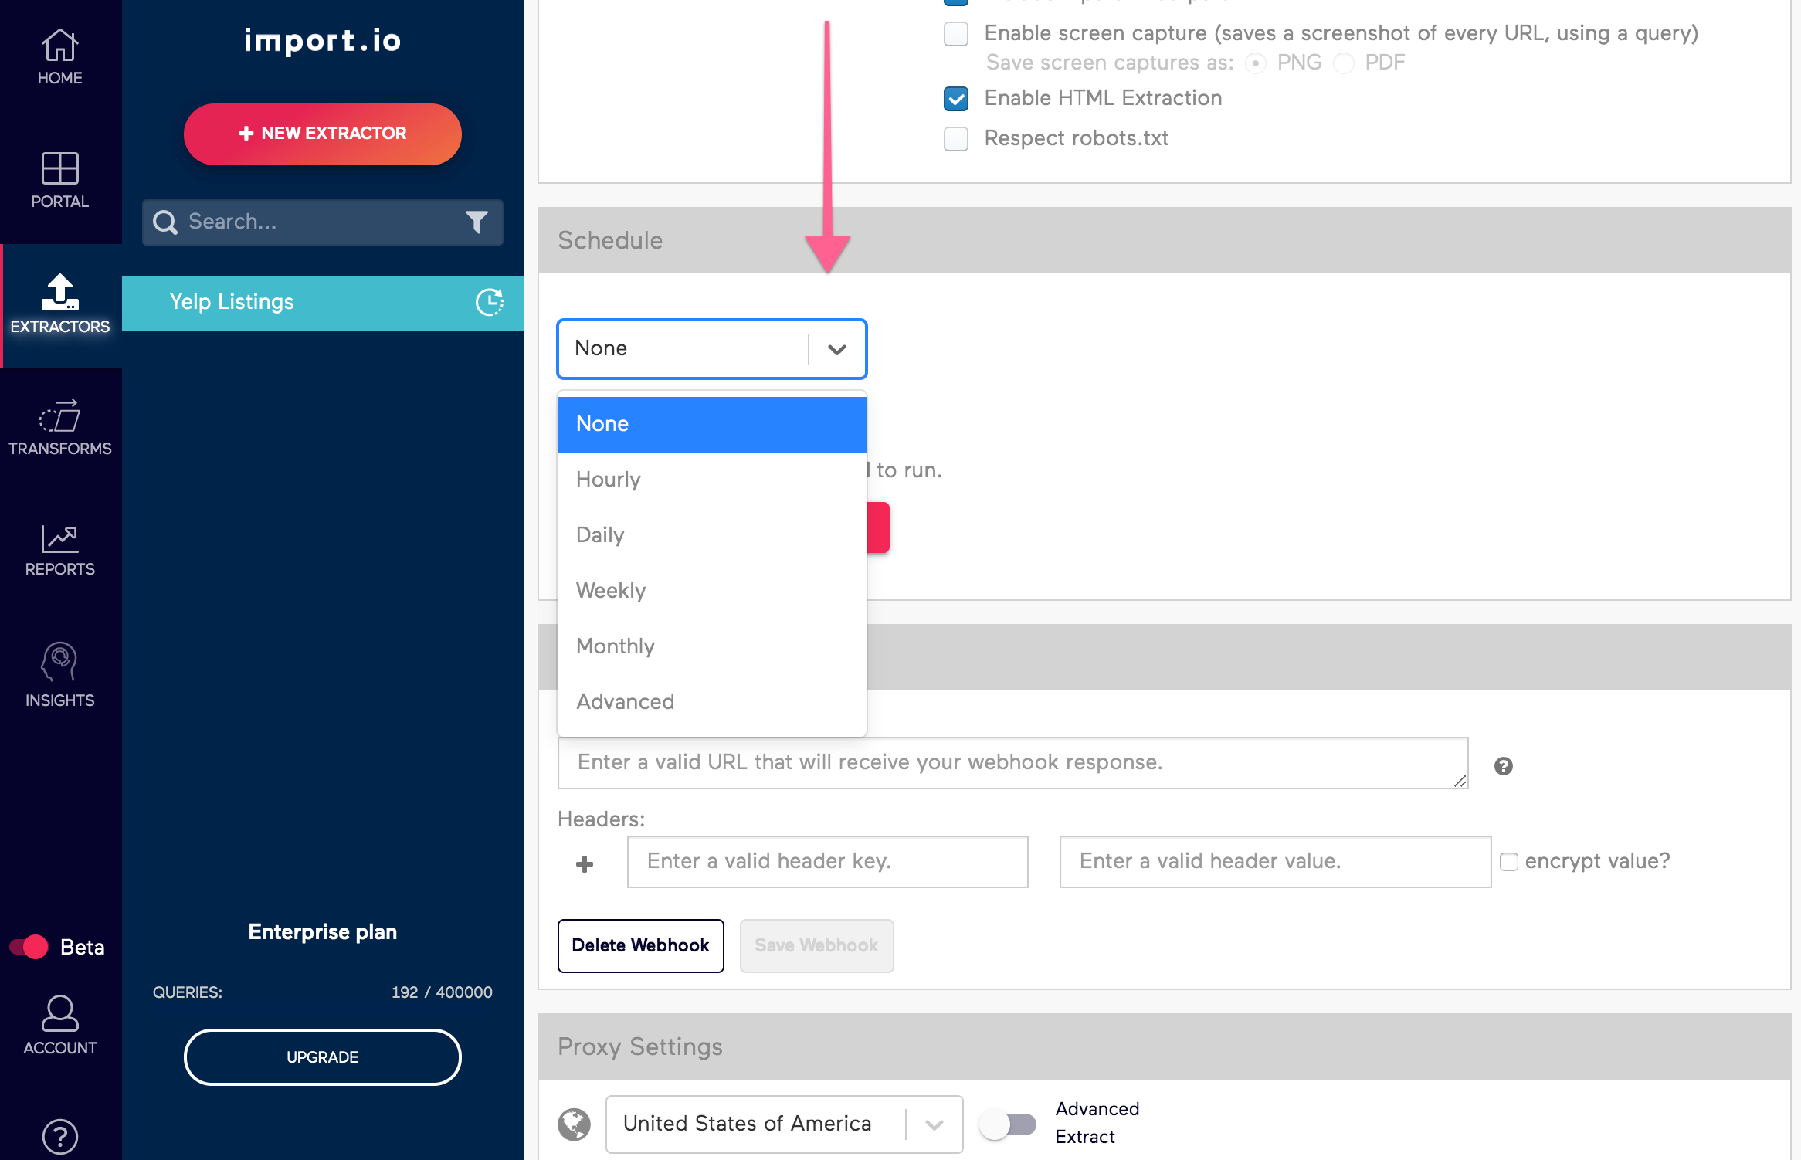
Task: Enable the screen capture checkbox
Action: 956,34
